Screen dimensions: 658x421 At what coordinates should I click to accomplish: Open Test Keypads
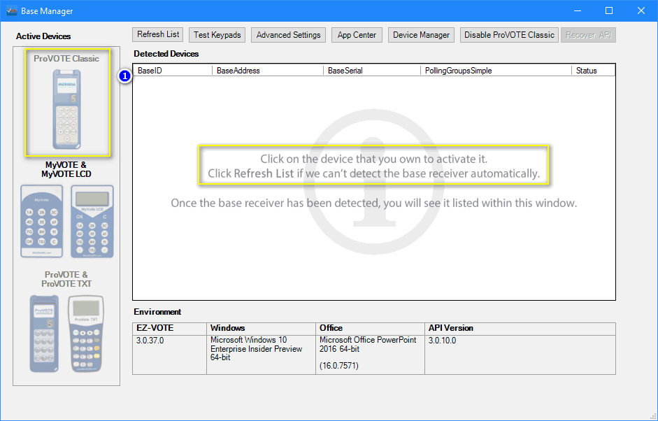217,35
